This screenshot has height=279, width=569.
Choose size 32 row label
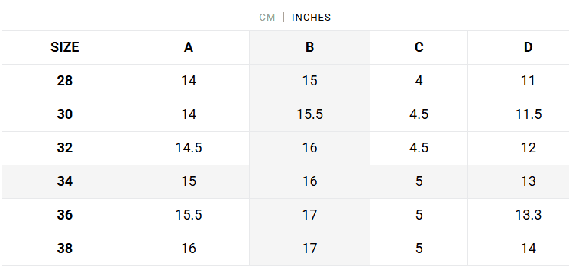(65, 148)
